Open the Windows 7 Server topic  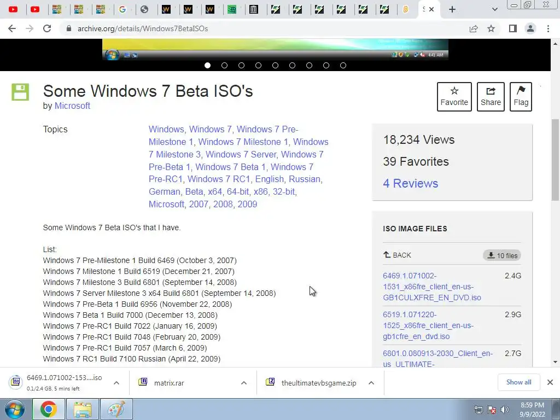pyautogui.click(x=241, y=154)
